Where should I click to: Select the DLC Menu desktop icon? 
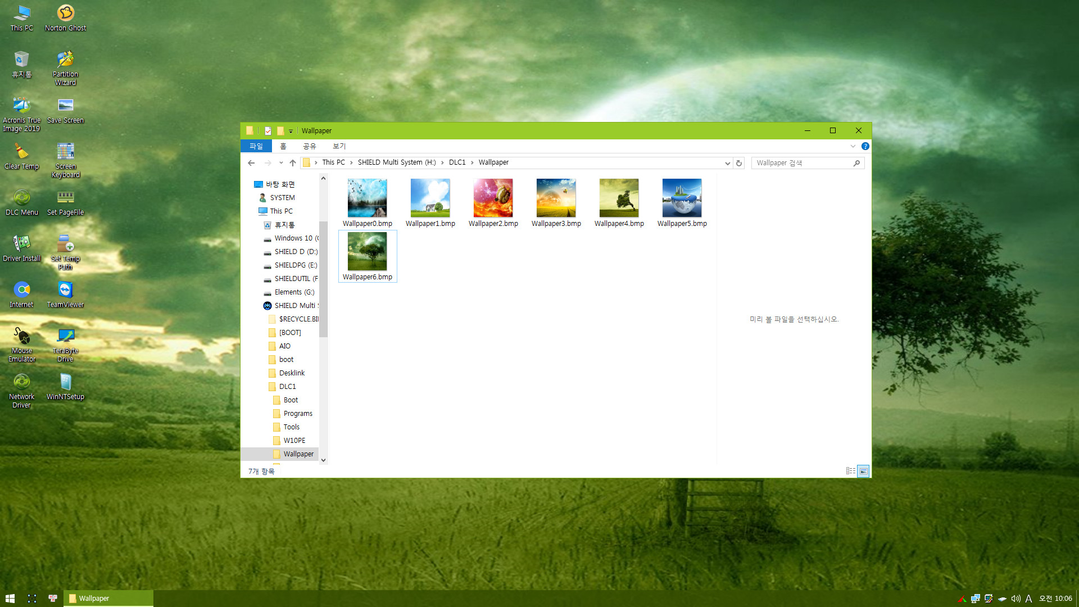(x=21, y=202)
